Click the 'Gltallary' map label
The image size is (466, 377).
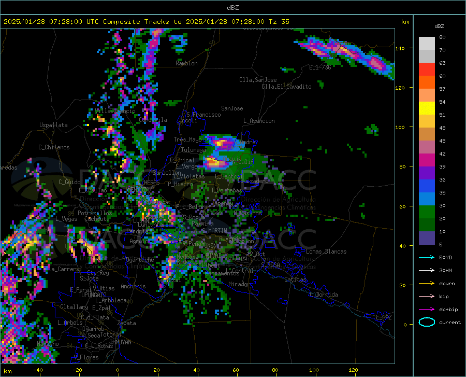(x=74, y=307)
